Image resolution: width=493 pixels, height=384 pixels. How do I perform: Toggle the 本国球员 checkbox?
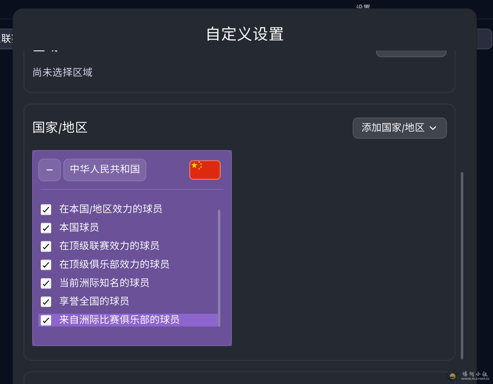(46, 228)
